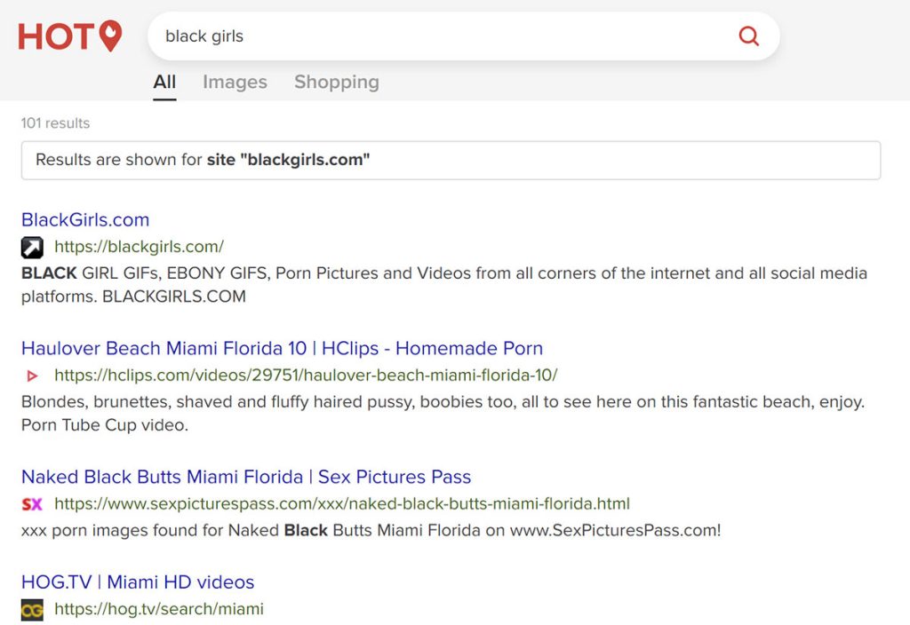Select the All results tab
Viewport: 910px width, 625px height.
tap(164, 82)
